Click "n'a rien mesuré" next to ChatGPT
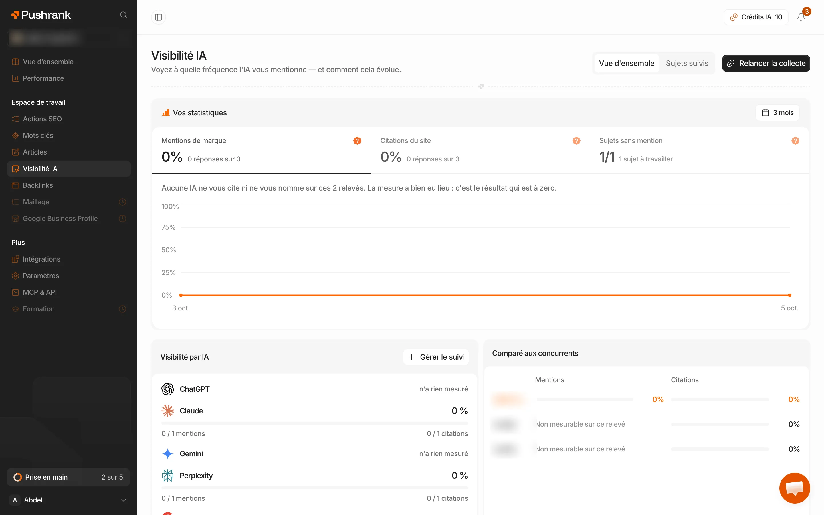 coord(443,389)
